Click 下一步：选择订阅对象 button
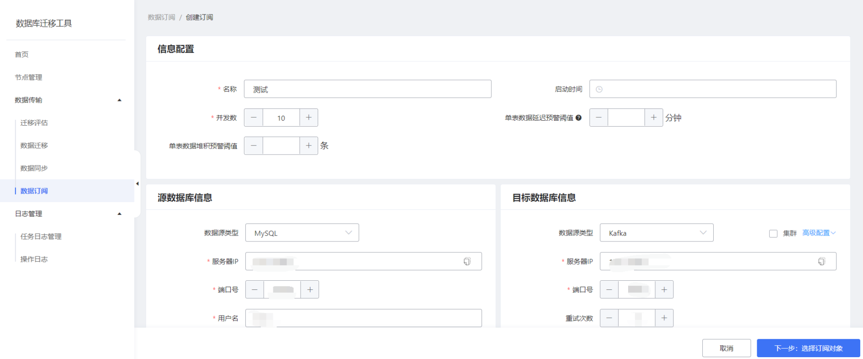 pyautogui.click(x=808, y=348)
